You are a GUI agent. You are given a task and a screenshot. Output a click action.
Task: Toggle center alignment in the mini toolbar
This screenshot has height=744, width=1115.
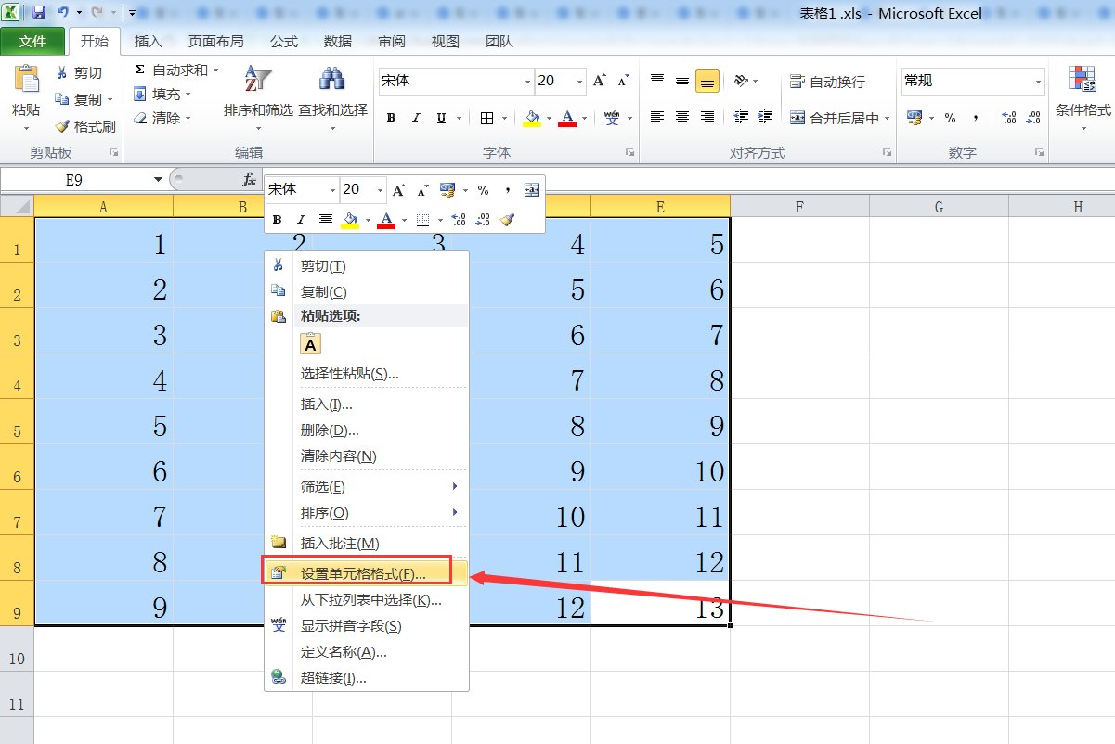tap(325, 219)
